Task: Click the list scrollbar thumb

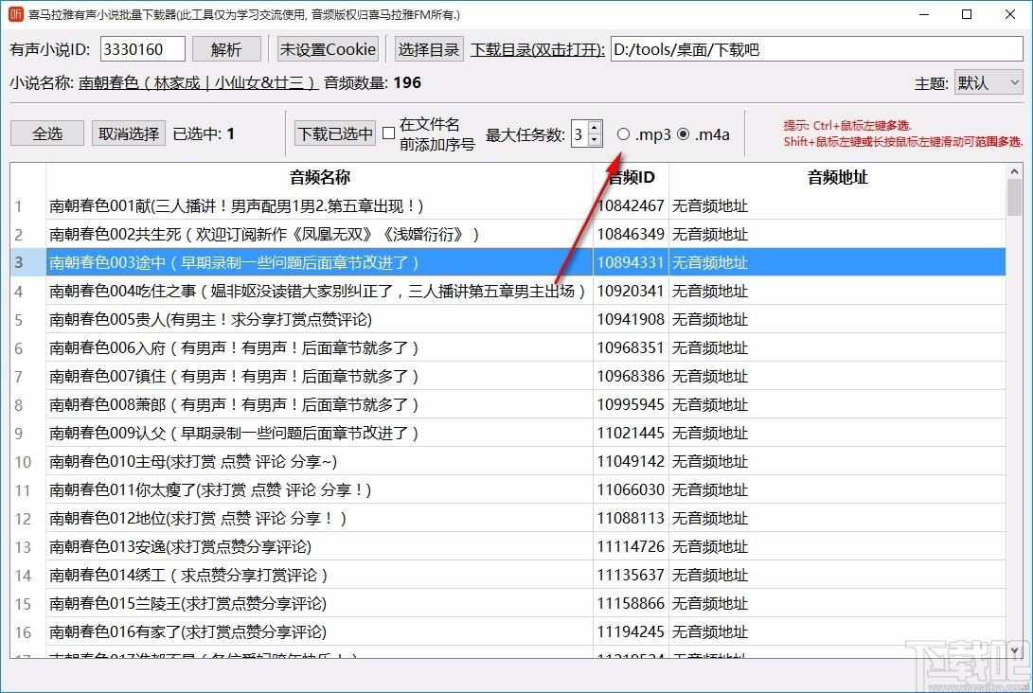Action: click(x=1014, y=198)
